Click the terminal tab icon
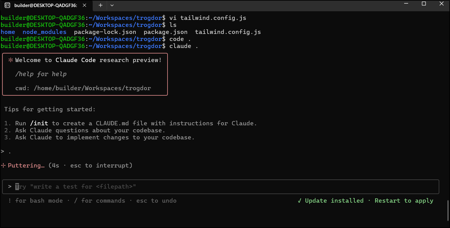Image resolution: width=450 pixels, height=228 pixels. (7, 5)
